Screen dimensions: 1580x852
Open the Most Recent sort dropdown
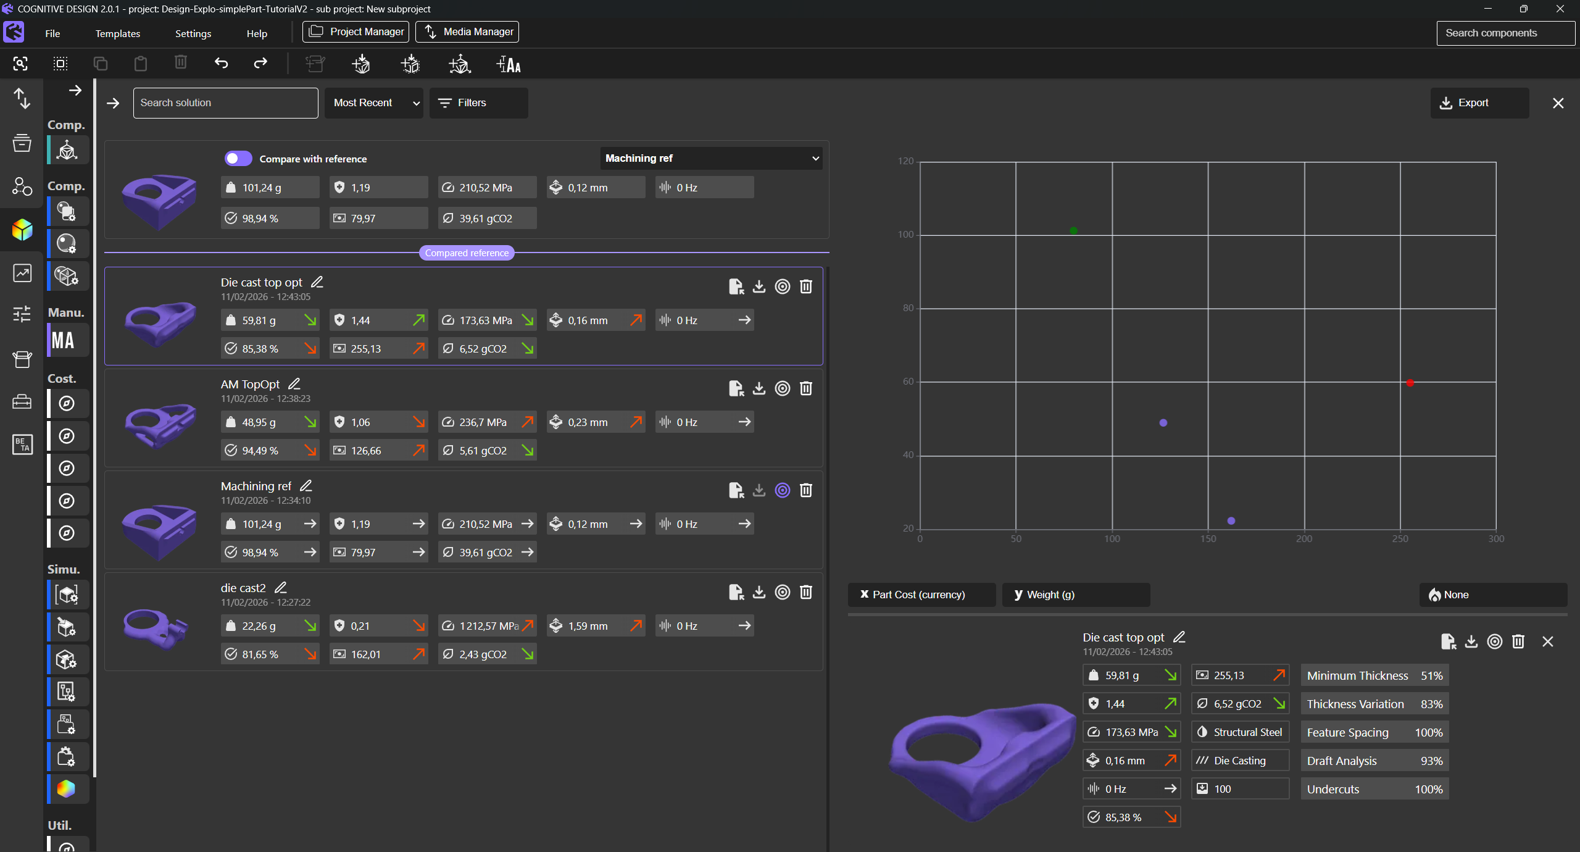[x=374, y=102]
